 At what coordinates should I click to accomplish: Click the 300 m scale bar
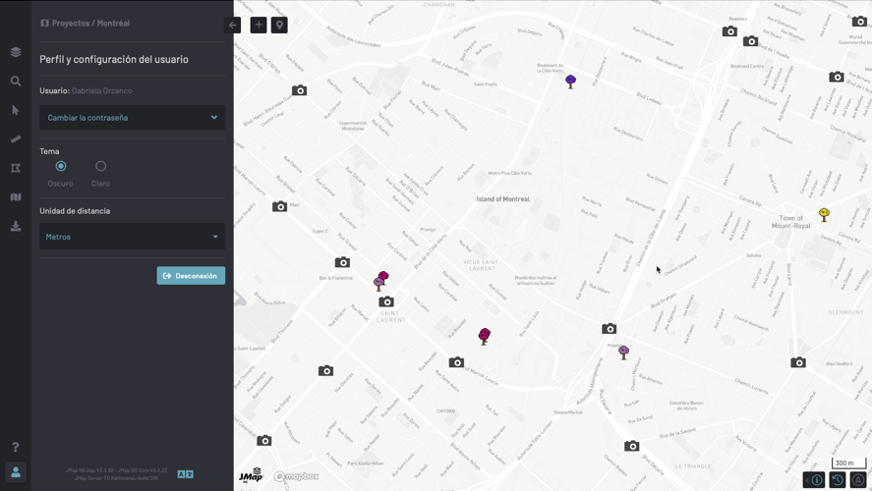(848, 463)
